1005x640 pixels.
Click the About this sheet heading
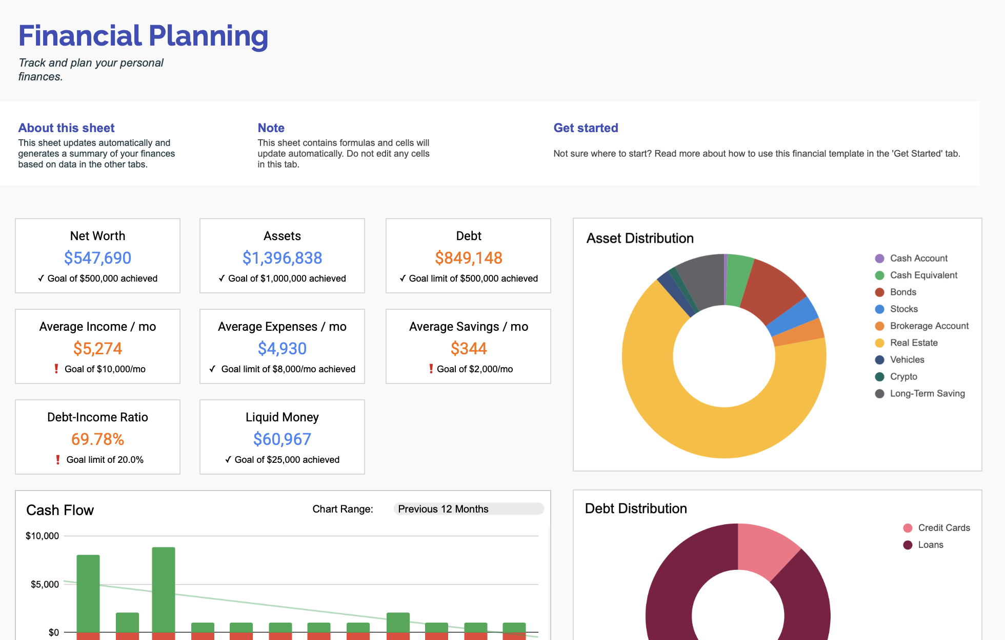coord(66,128)
